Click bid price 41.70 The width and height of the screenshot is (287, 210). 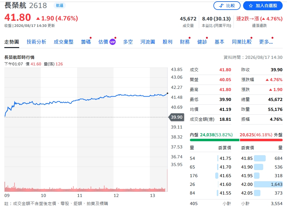click(225, 167)
